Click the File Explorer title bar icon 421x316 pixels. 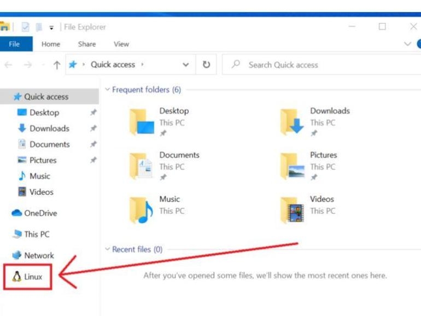point(4,27)
